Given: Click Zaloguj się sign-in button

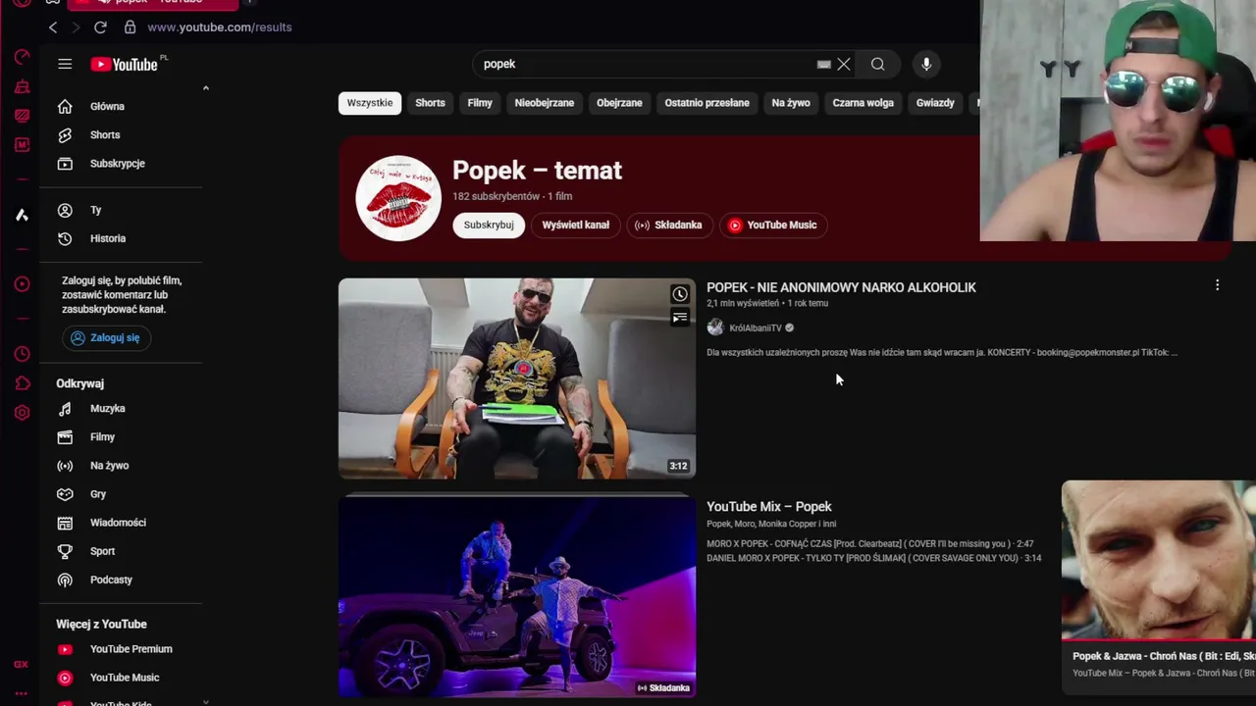Looking at the screenshot, I should 105,337.
